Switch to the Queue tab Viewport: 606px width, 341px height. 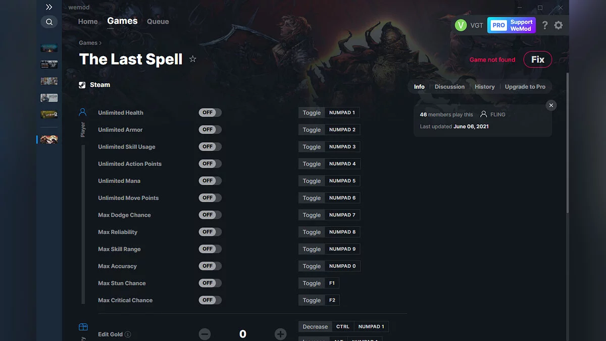[158, 21]
